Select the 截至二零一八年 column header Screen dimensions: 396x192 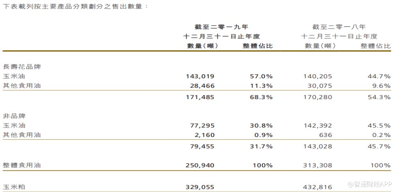pos(339,27)
